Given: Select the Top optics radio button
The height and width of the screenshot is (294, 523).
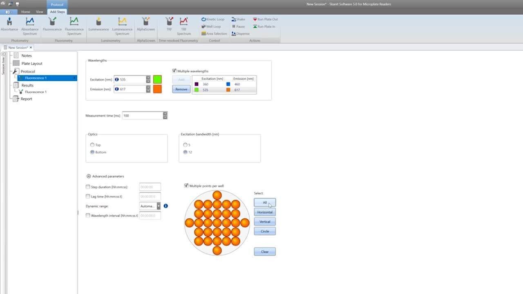Looking at the screenshot, I should pos(93,145).
